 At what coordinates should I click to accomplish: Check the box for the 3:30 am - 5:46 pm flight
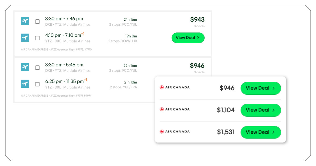37,67
